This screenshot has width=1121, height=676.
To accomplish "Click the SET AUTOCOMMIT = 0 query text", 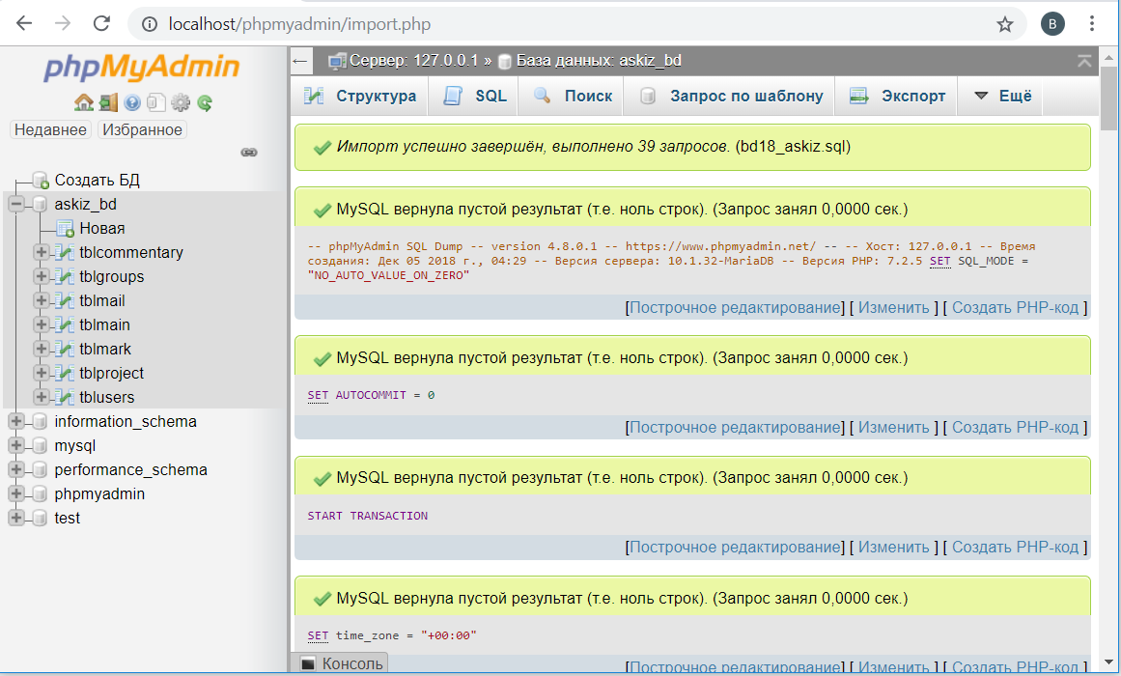I will coord(371,395).
